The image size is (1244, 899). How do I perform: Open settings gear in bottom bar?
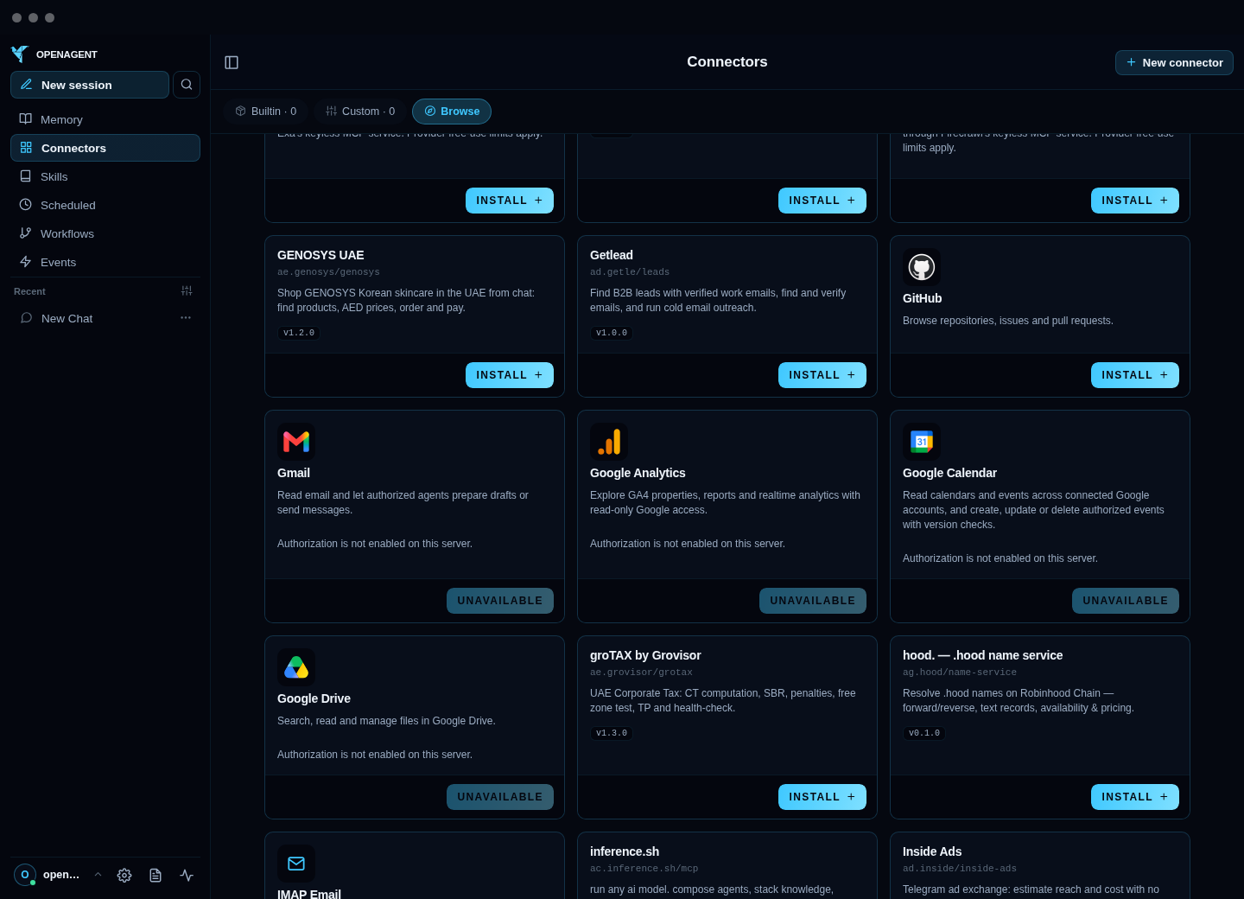click(x=124, y=875)
